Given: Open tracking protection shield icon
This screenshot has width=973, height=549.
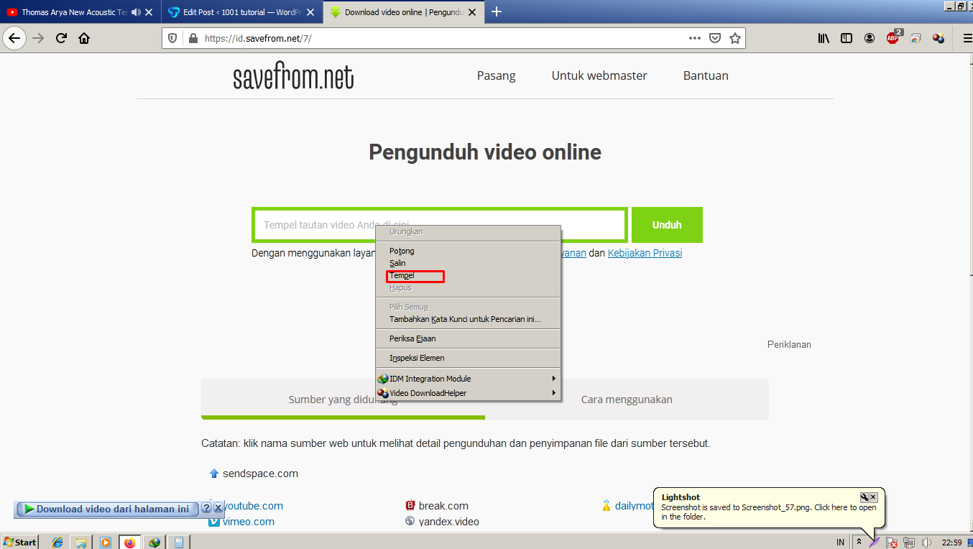Looking at the screenshot, I should tap(172, 38).
